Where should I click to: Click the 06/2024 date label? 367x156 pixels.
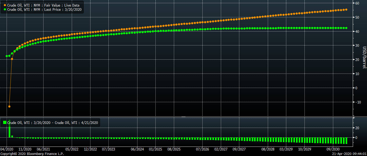click(137, 149)
